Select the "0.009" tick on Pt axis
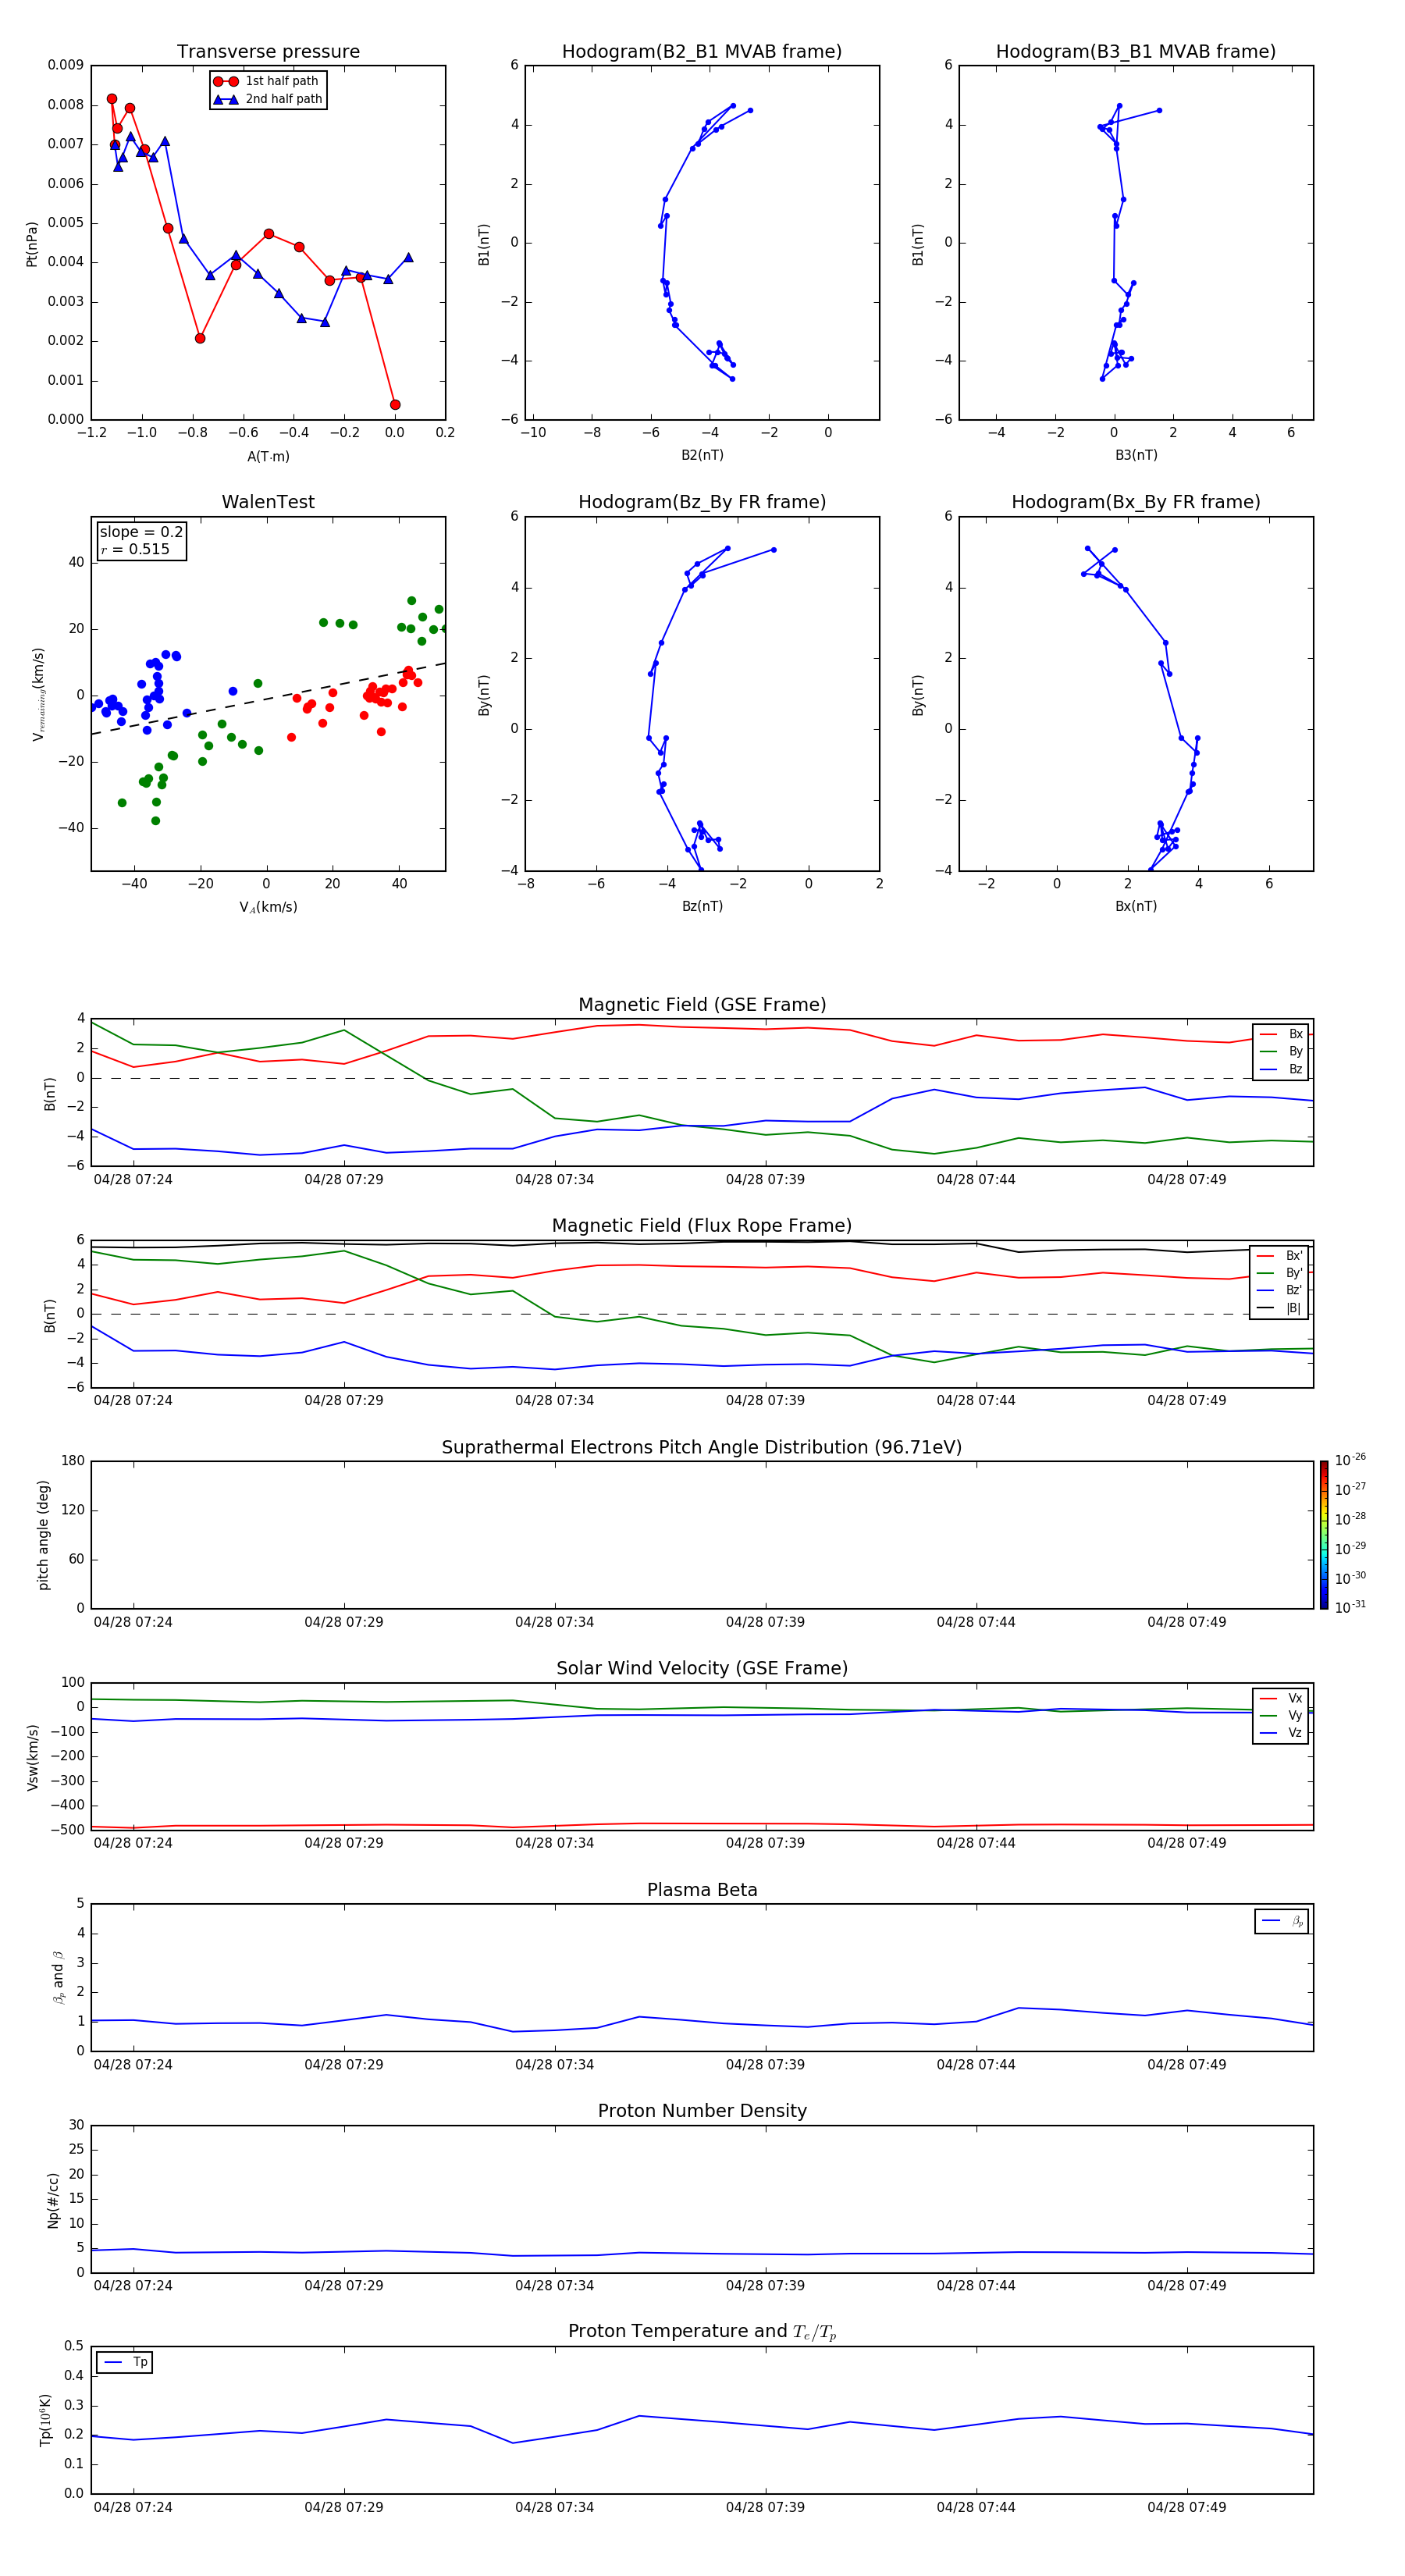This screenshot has width=1405, height=2576. [x=66, y=65]
